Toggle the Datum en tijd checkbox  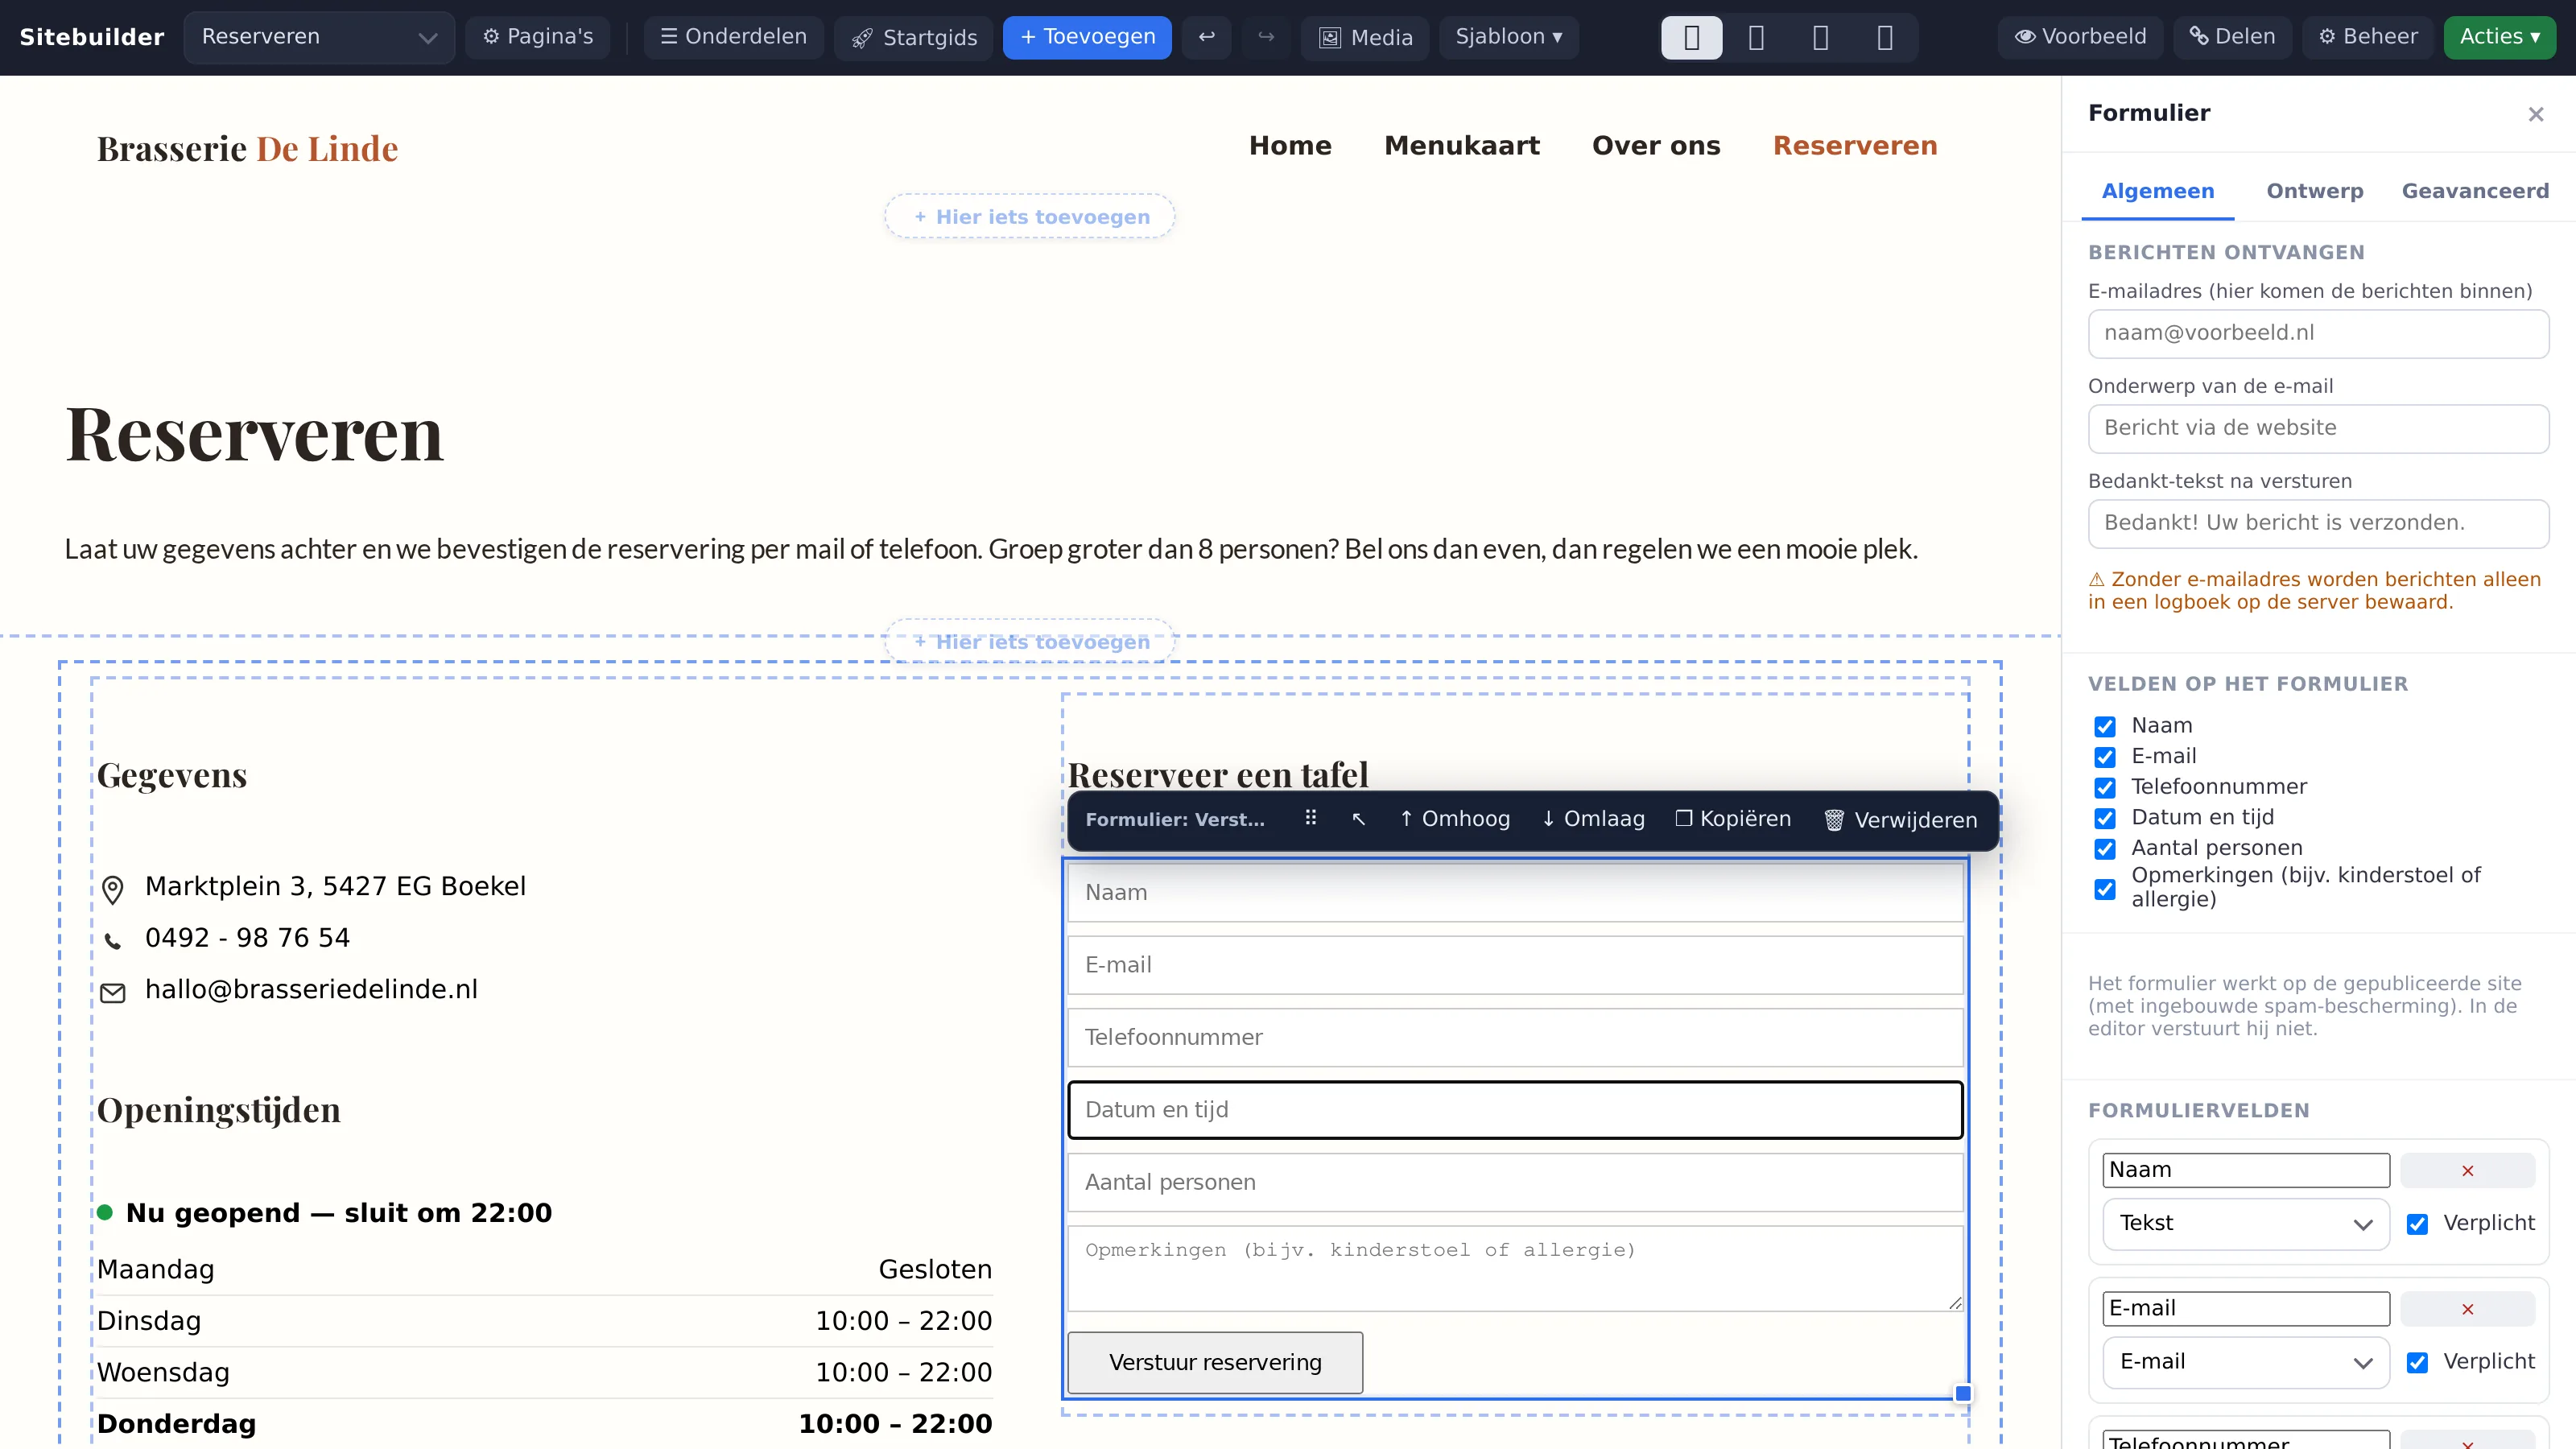(2105, 818)
